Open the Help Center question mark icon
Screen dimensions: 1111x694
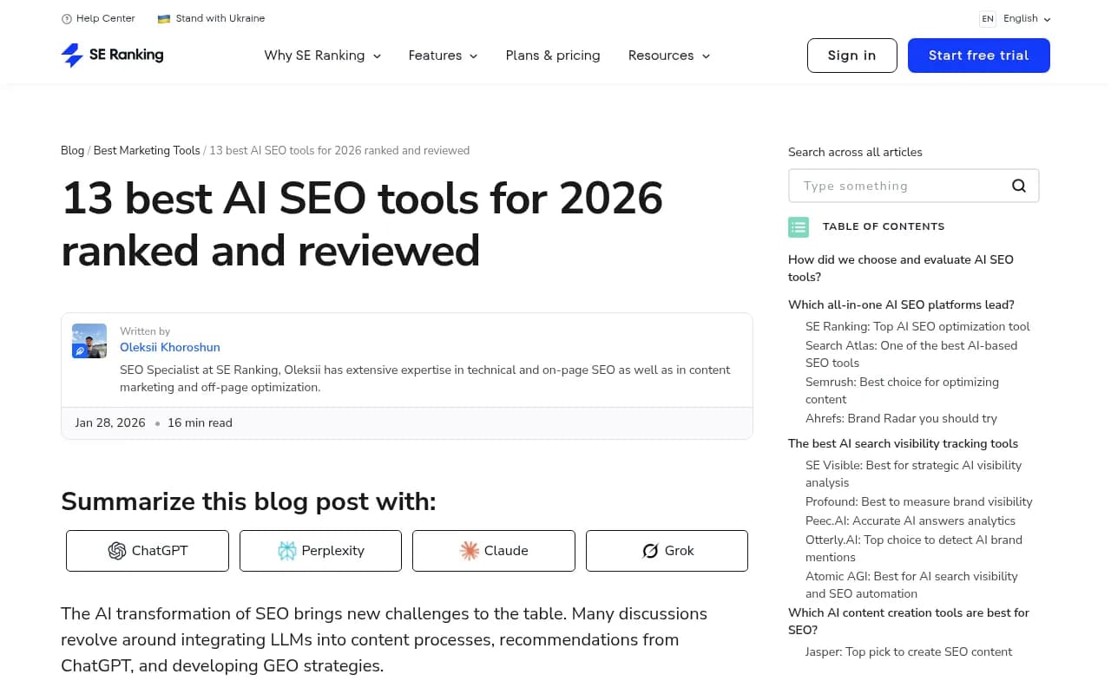65,18
